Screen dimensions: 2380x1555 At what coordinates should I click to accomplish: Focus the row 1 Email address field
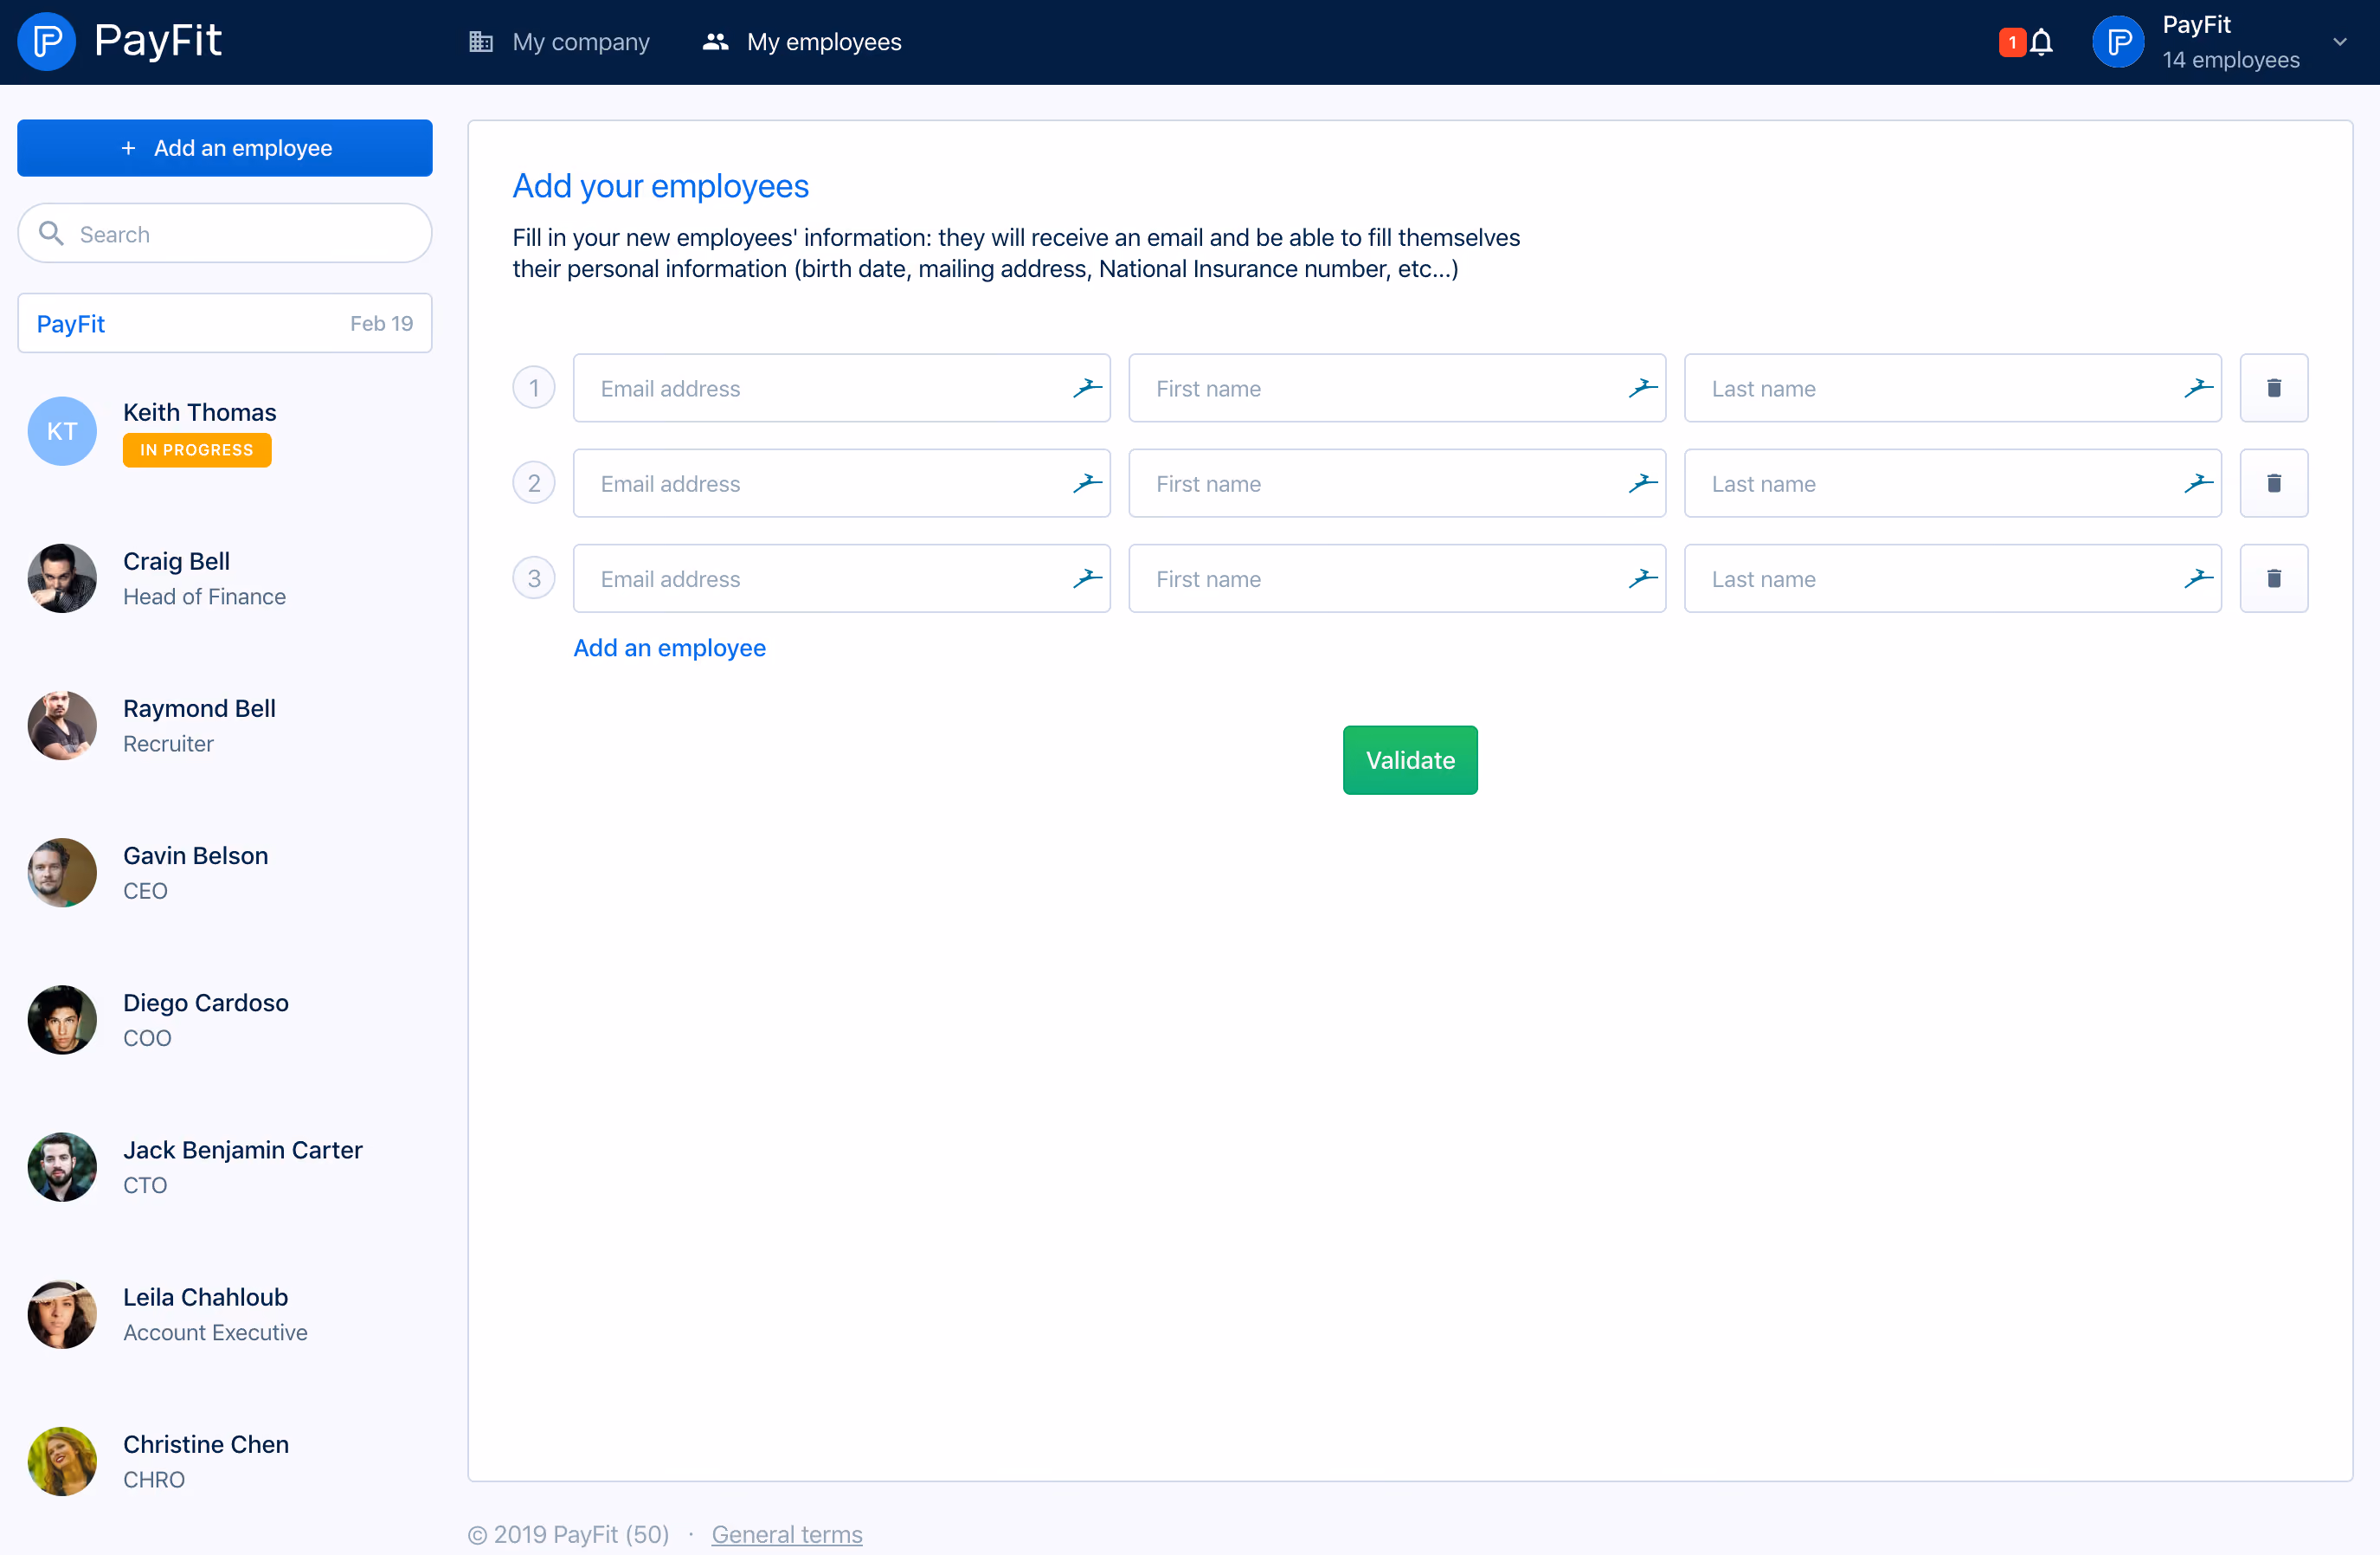pos(842,388)
